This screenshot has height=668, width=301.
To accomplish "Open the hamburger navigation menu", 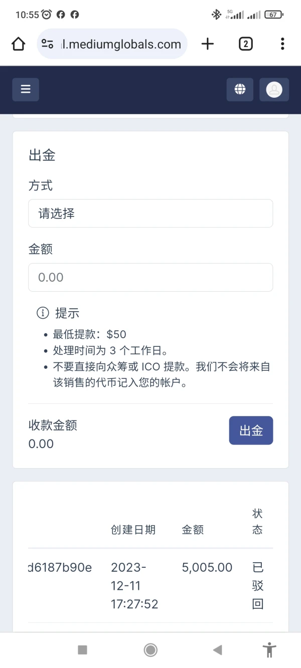I will click(x=26, y=90).
